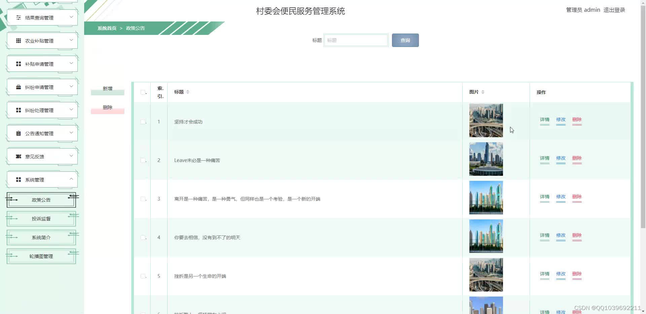The width and height of the screenshot is (646, 314).
Task: Open the thumbnail for 挫折是另一个生命的开端
Action: point(486,275)
